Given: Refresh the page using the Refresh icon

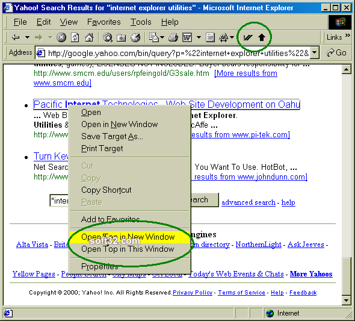Looking at the screenshot, I should point(75,37).
